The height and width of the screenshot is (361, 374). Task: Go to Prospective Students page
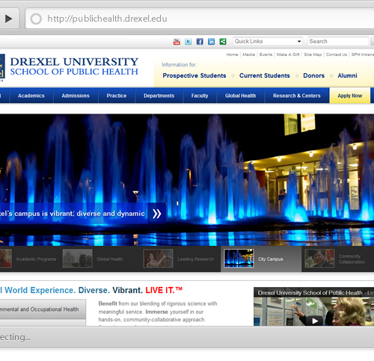194,75
